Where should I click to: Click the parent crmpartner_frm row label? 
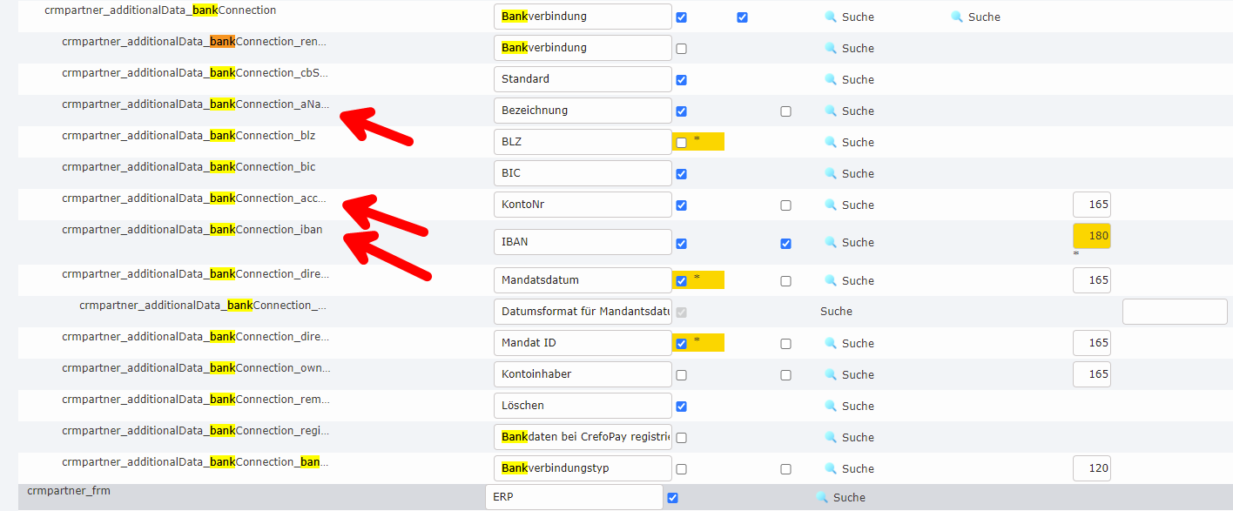[69, 491]
